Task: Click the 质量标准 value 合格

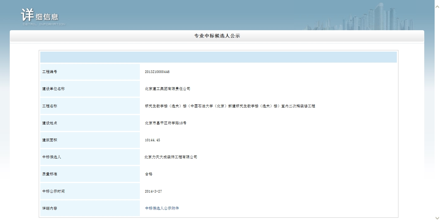Action: (149, 174)
